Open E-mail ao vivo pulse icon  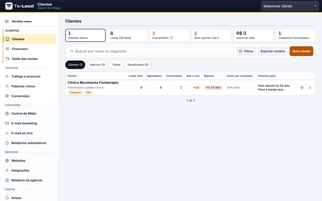click(x=7, y=133)
